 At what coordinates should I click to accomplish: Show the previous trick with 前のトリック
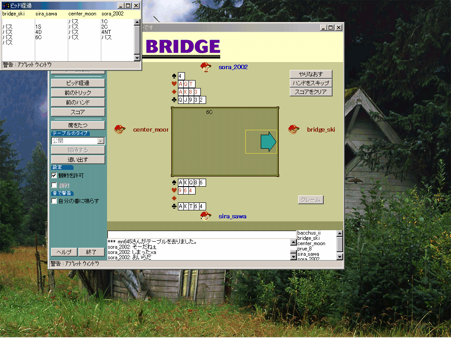tap(78, 93)
